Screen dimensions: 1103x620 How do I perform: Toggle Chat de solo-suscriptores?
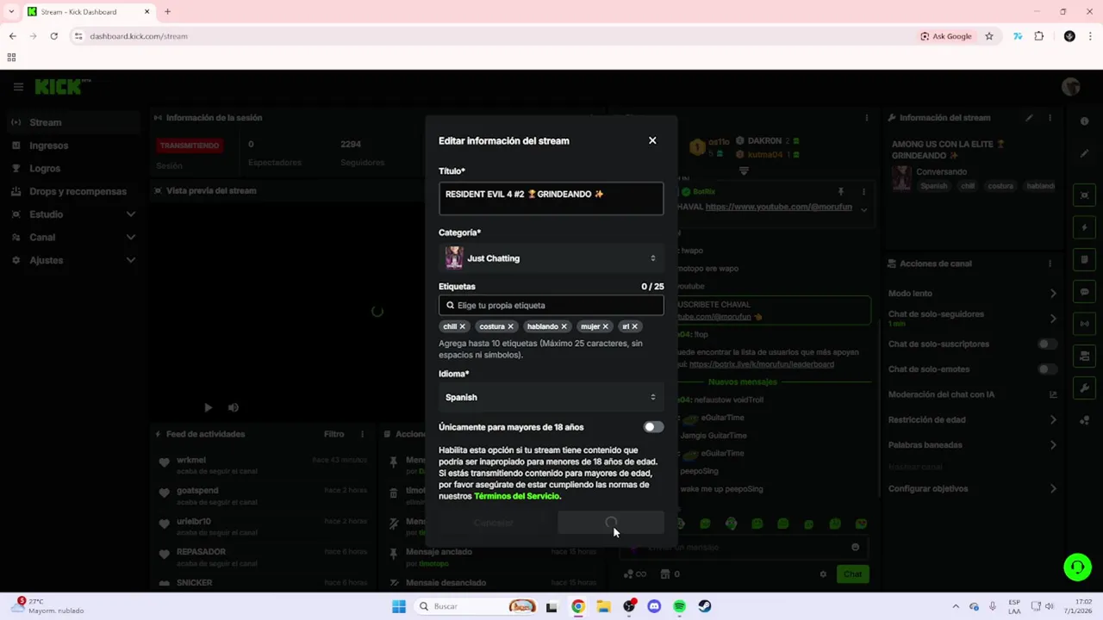[1047, 344]
